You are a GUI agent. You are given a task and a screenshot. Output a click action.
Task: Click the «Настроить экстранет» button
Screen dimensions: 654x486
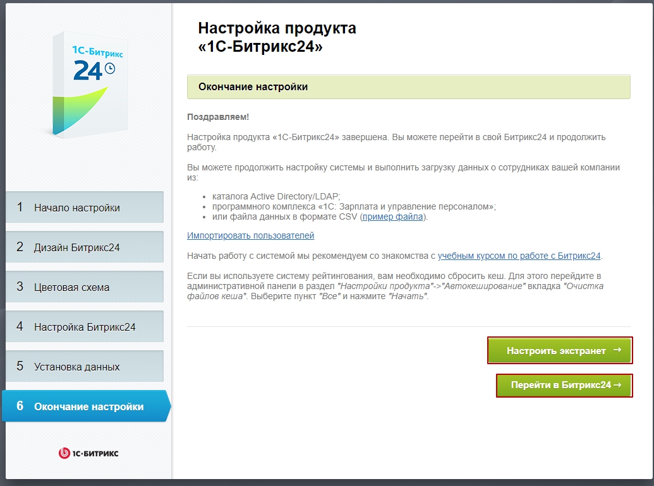click(560, 350)
